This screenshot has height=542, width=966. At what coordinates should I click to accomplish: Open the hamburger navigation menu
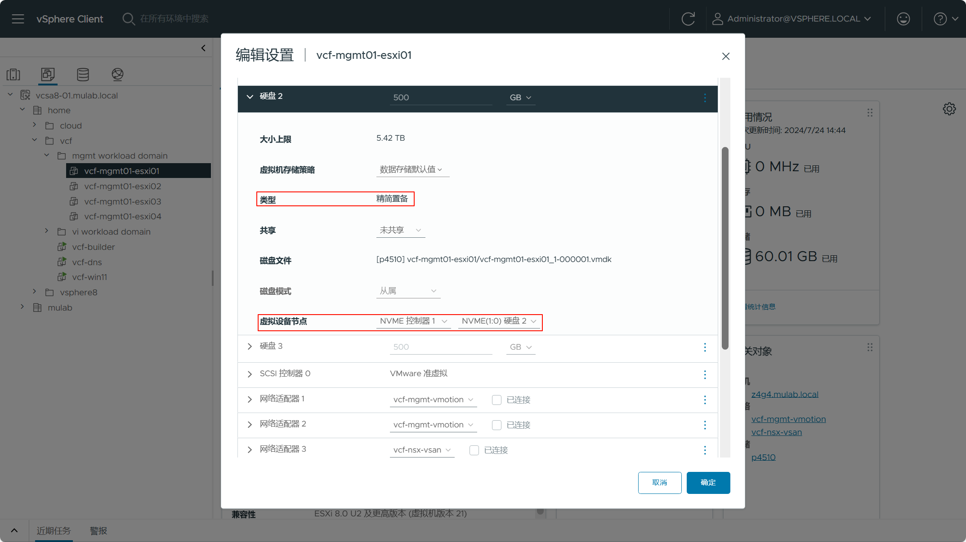pos(18,19)
